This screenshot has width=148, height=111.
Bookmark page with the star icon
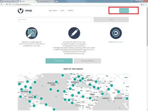click(x=143, y=4)
